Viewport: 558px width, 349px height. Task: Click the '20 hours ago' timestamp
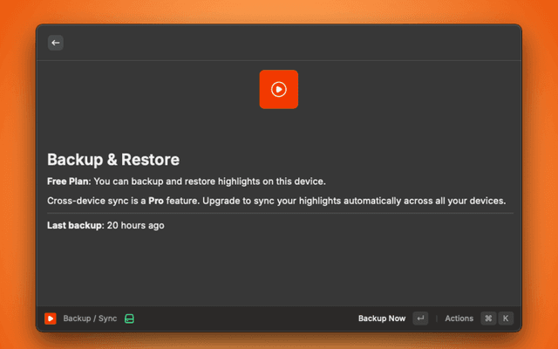tap(136, 225)
